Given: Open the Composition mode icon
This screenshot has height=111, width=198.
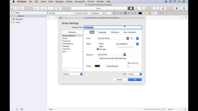Looking at the screenshot, I should click(177, 8).
